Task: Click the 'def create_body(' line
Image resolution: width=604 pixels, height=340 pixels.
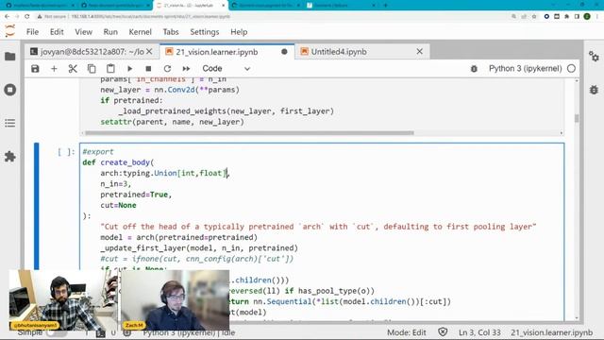Action: 118,162
